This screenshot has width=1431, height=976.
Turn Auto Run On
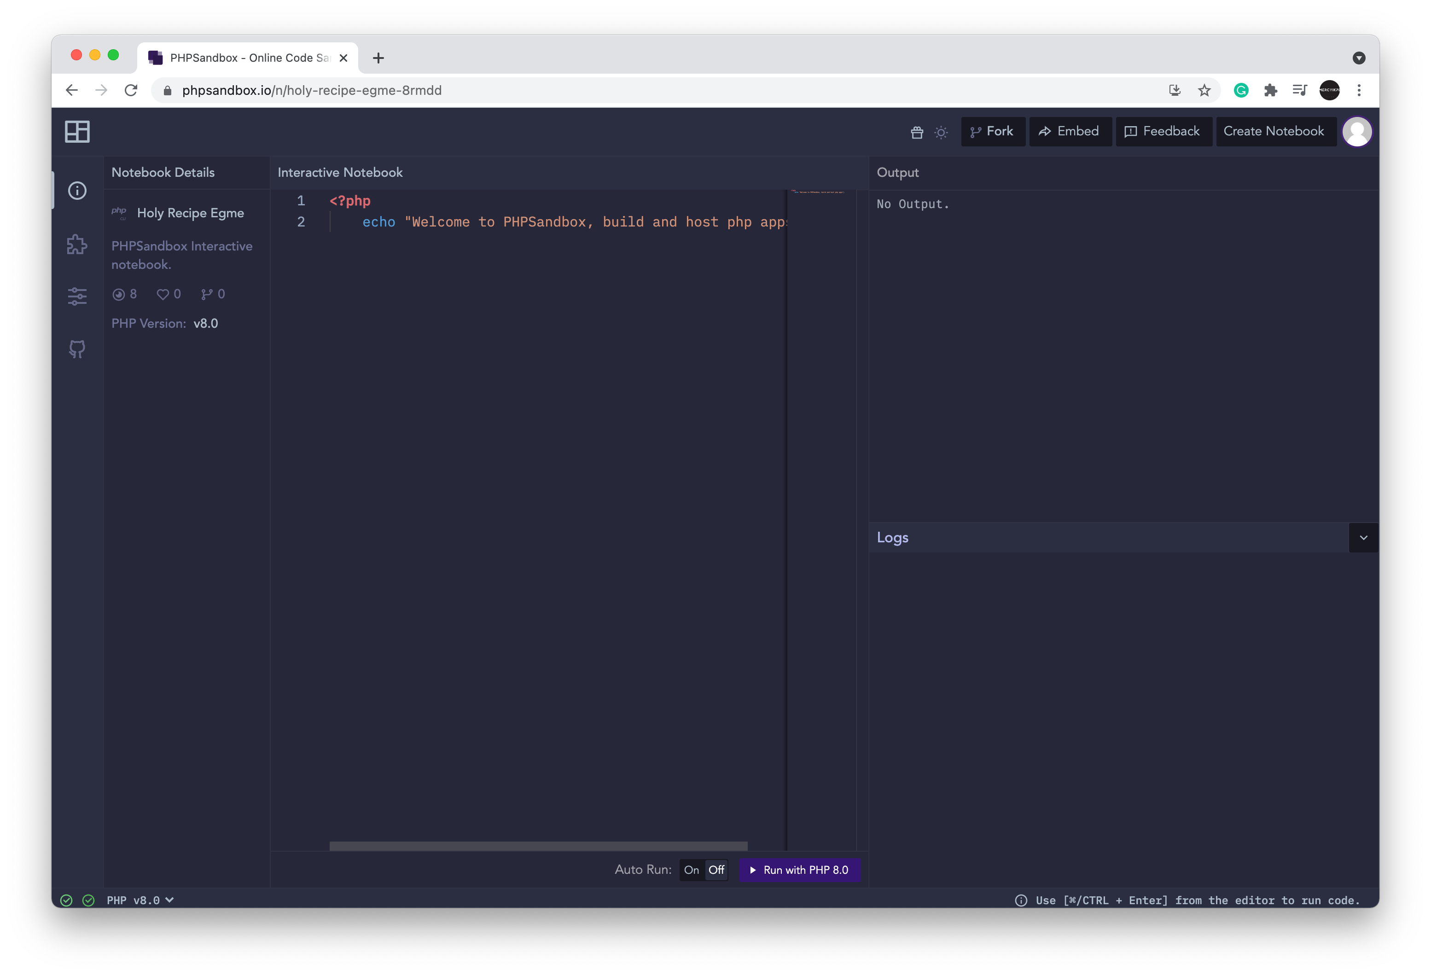point(691,870)
